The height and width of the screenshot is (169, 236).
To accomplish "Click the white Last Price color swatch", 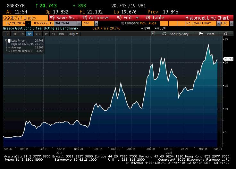I will coord(9,40).
